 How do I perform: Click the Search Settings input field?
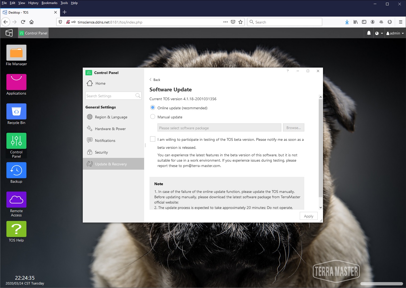111,96
